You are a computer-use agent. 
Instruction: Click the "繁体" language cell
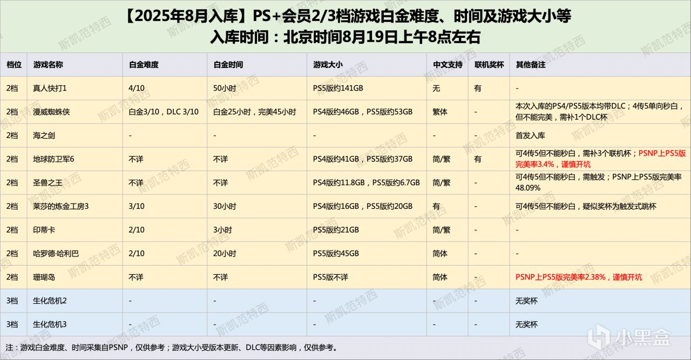[x=440, y=112]
